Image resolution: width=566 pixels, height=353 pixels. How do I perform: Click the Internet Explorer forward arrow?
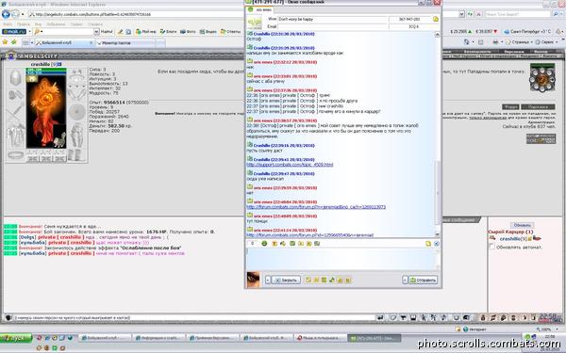coord(15,14)
